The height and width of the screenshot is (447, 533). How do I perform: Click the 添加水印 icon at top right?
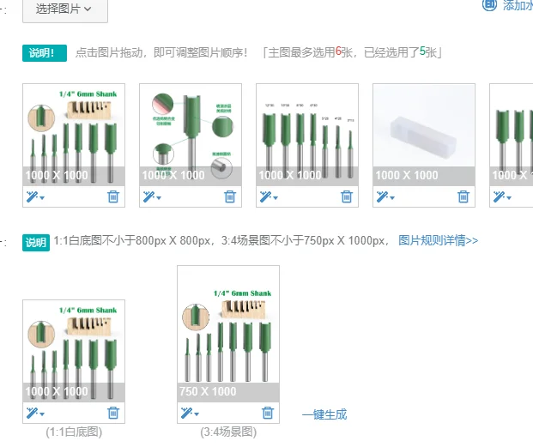(489, 5)
